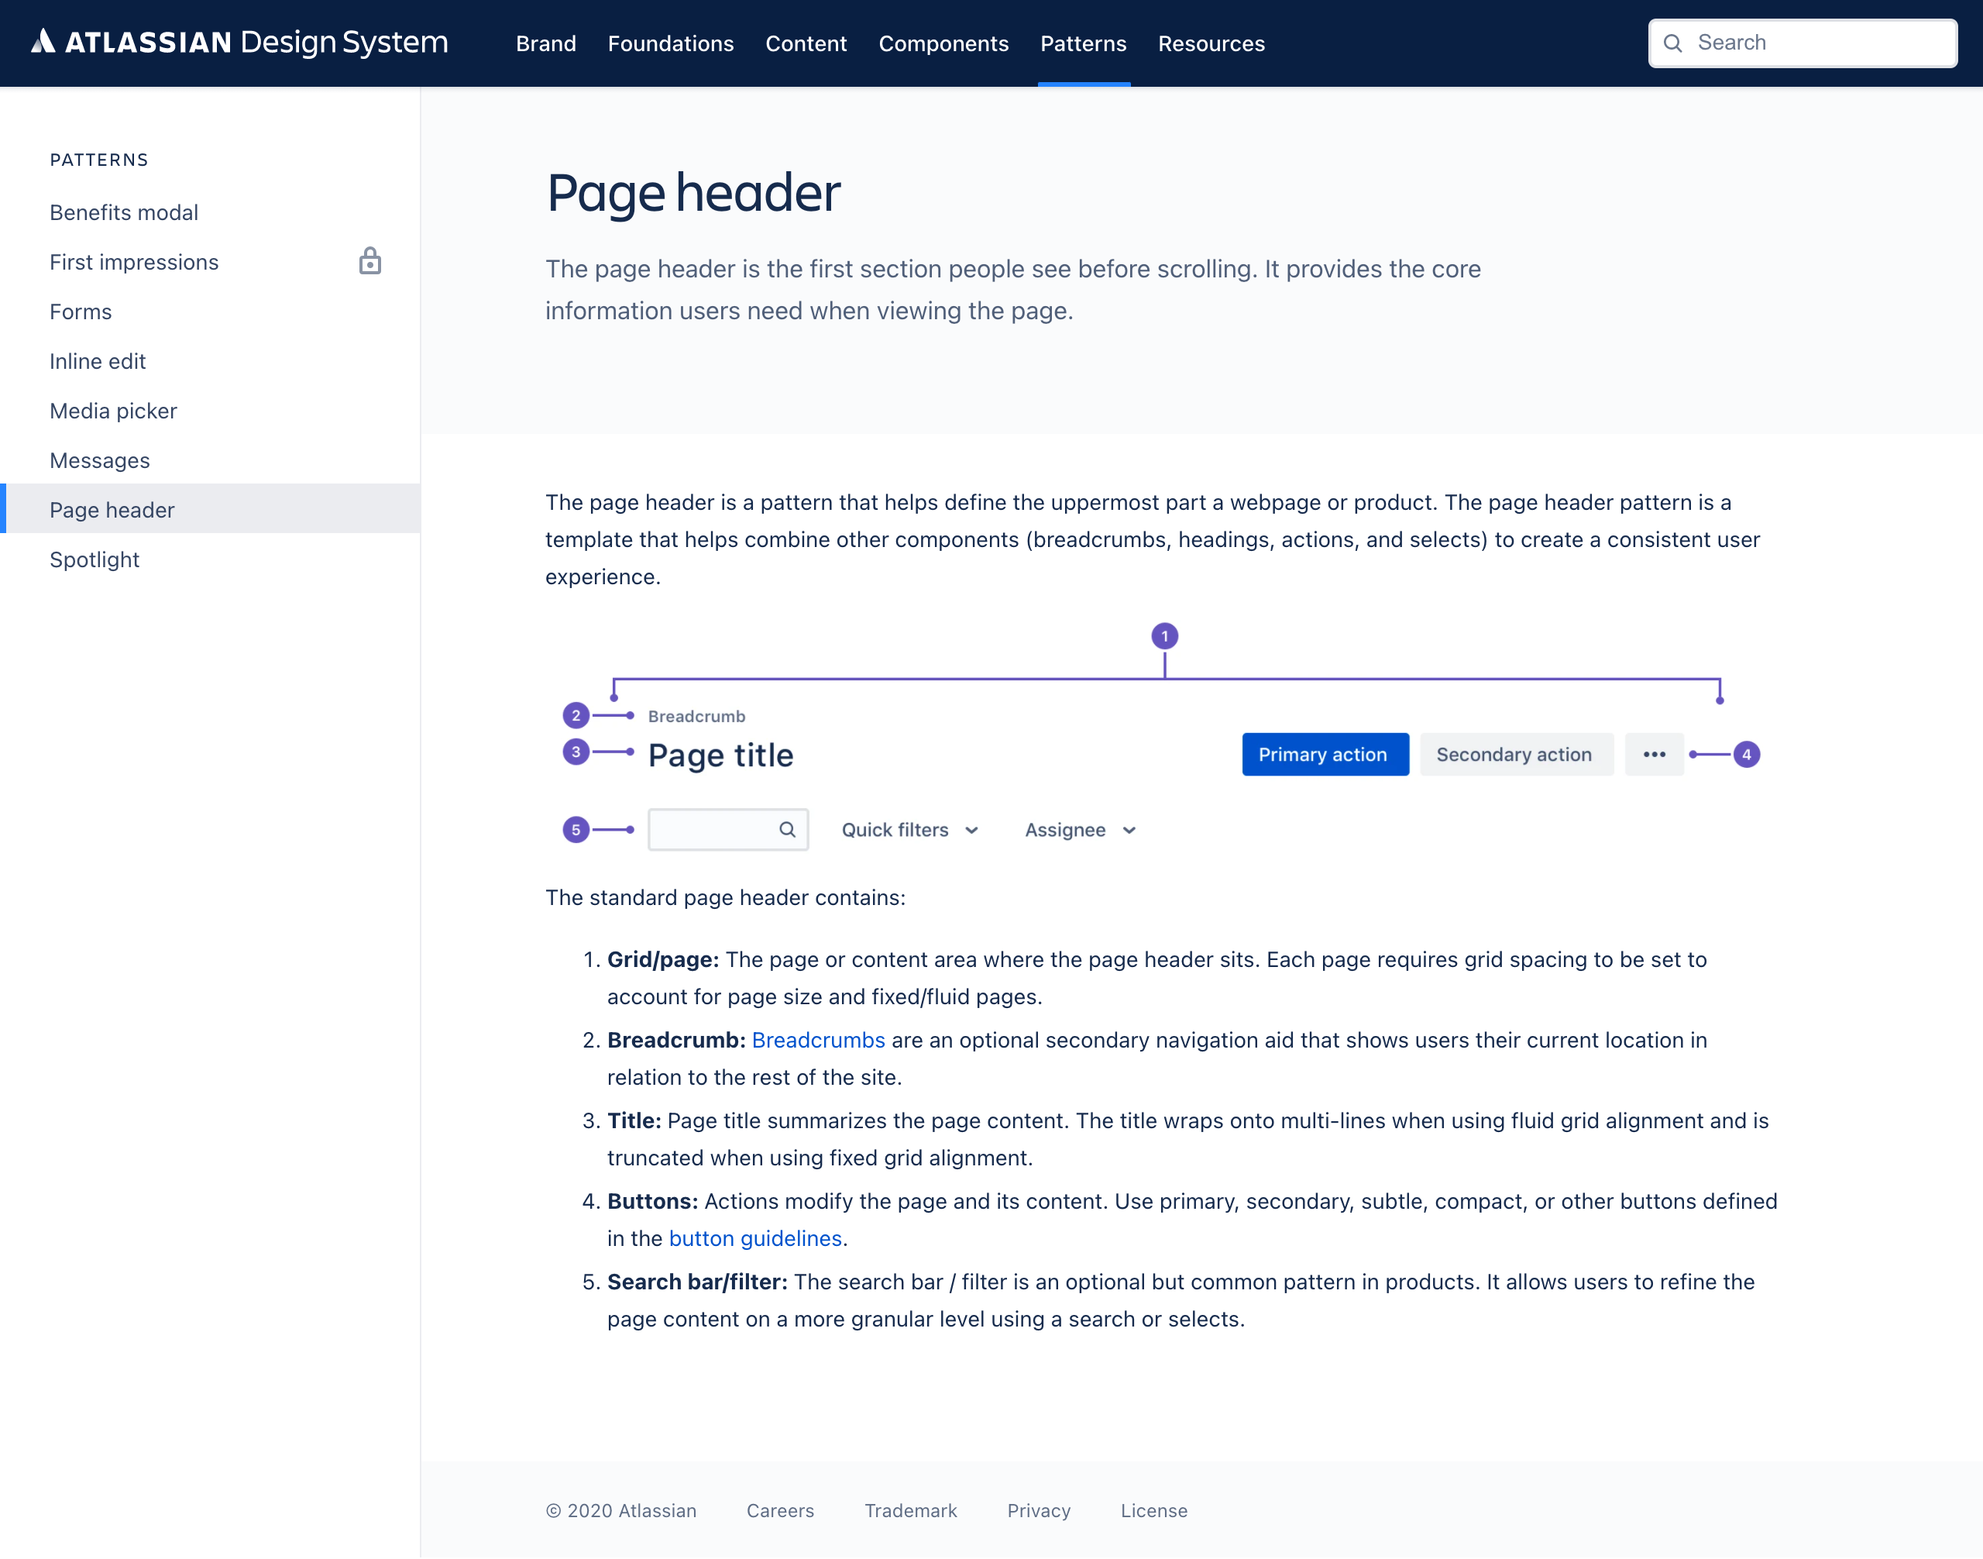Click the Page header sidebar item

pos(111,511)
